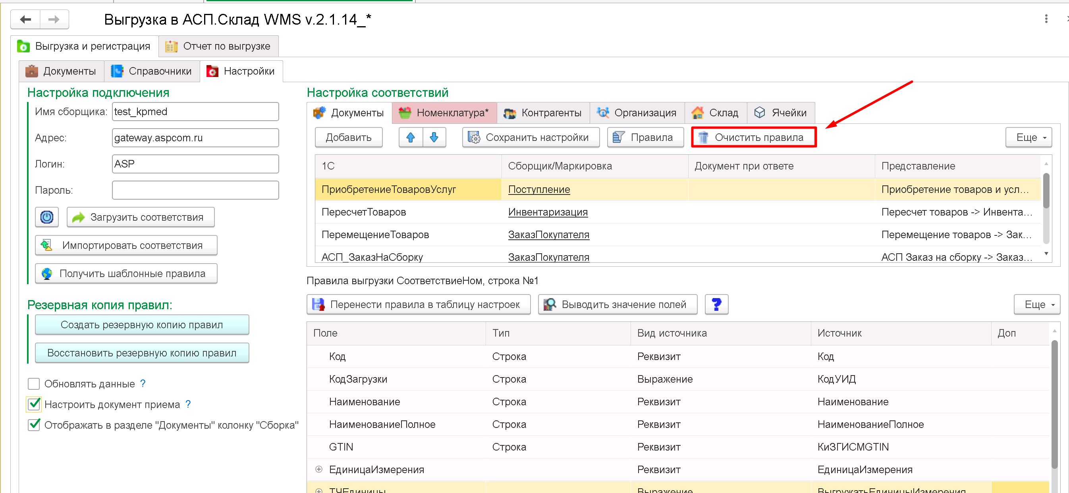Focus the Логин input field
Viewport: 1069px width, 493px height.
click(195, 164)
